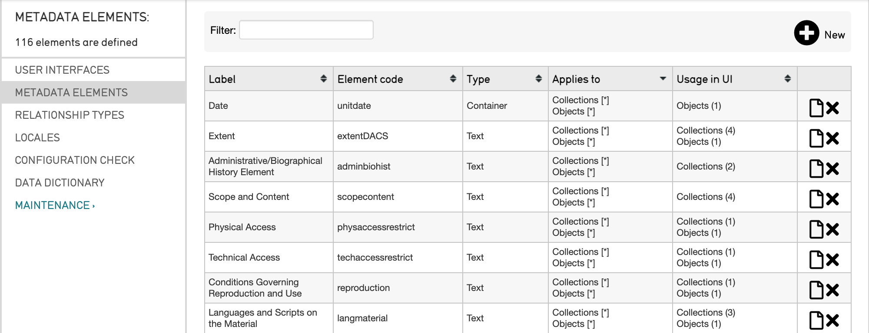This screenshot has height=333, width=869.
Task: Open Data Dictionary page
Action: coord(60,183)
